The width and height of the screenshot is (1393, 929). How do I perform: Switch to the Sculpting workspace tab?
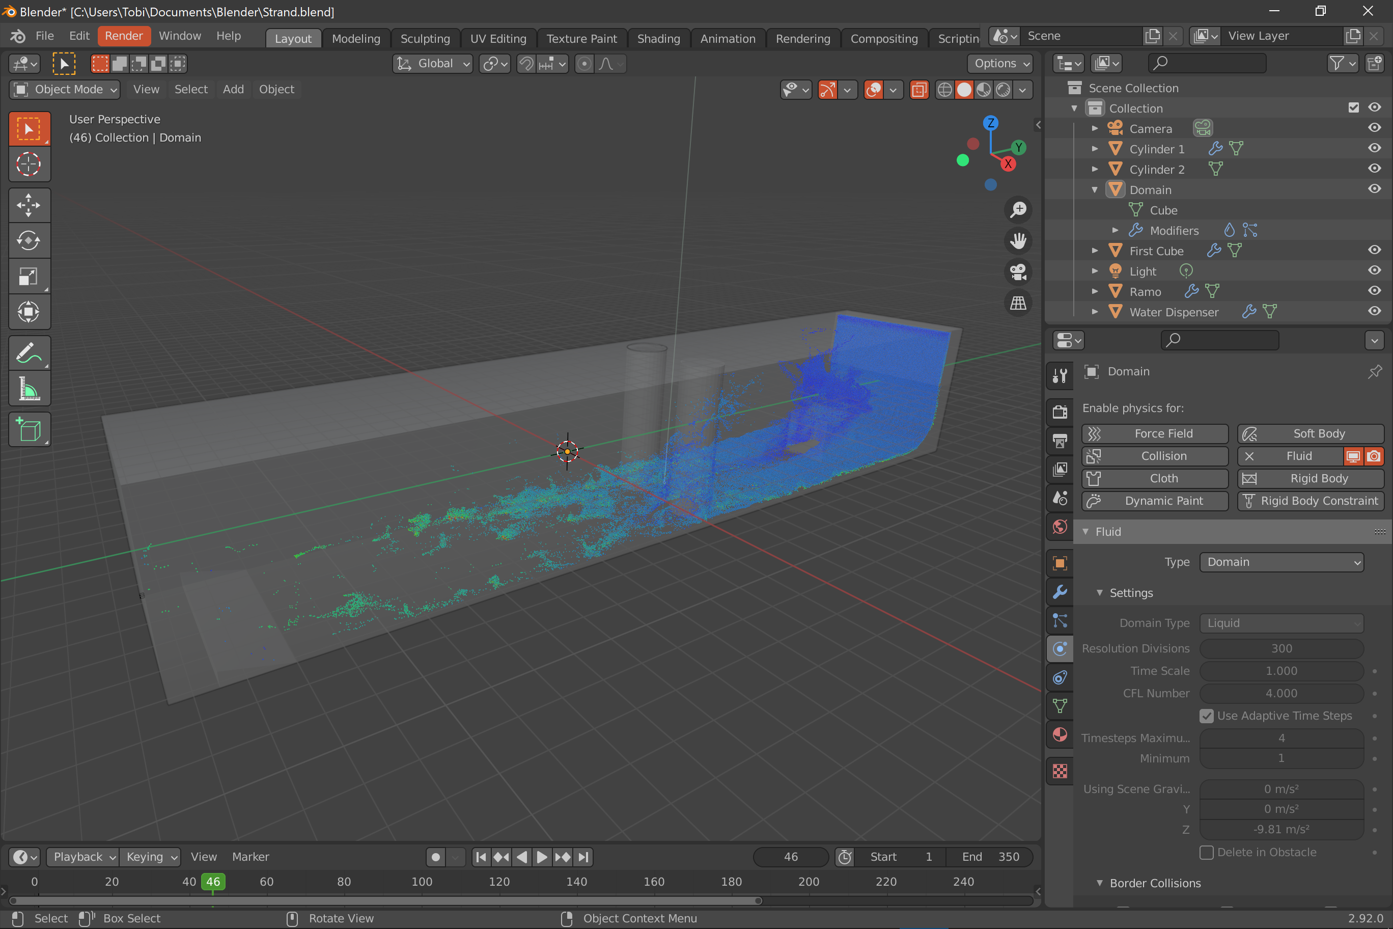pyautogui.click(x=425, y=39)
